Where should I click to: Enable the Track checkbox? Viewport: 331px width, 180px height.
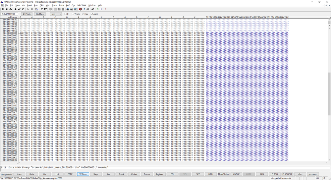[x=73, y=14]
